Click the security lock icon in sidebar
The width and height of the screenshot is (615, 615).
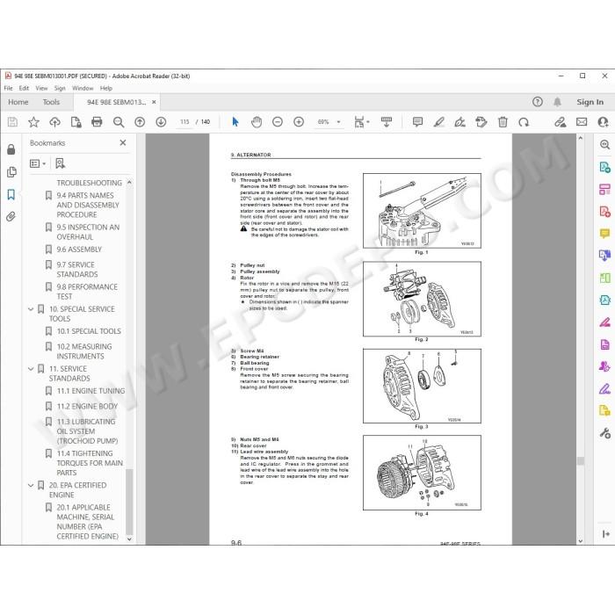coord(11,149)
